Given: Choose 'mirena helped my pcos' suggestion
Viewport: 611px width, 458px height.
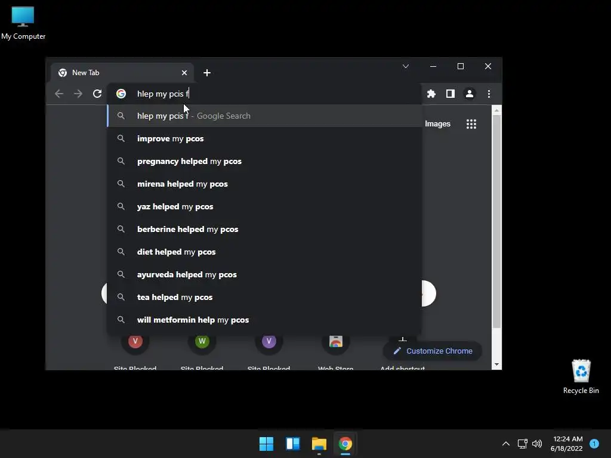Looking at the screenshot, I should 264,184.
